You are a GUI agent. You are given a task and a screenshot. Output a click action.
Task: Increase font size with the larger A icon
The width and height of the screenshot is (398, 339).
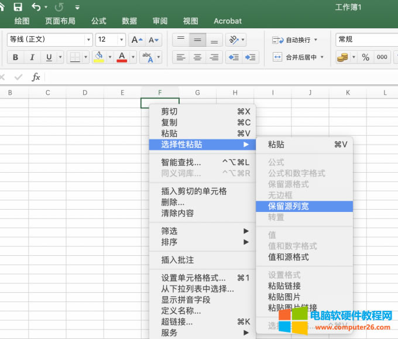(136, 40)
